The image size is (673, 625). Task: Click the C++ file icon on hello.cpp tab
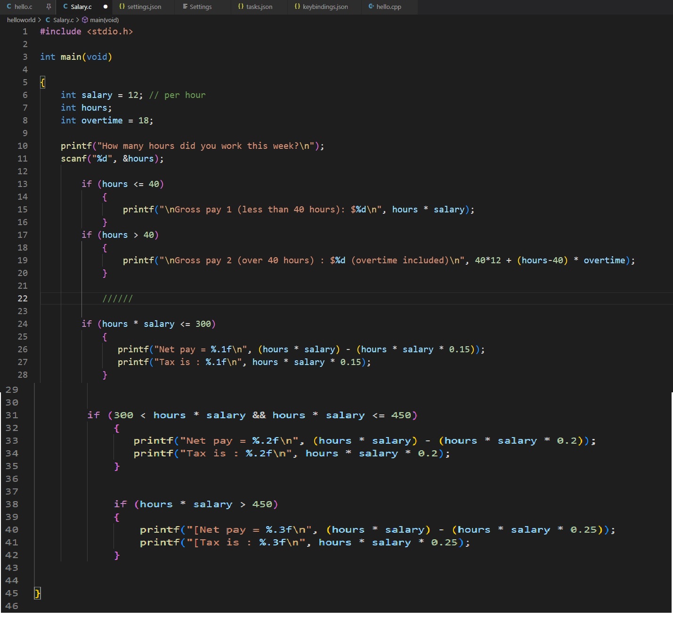click(371, 7)
